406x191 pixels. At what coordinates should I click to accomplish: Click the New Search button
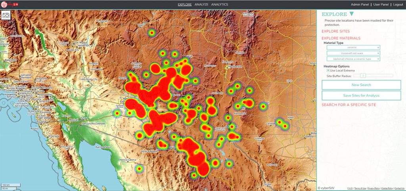tap(361, 85)
